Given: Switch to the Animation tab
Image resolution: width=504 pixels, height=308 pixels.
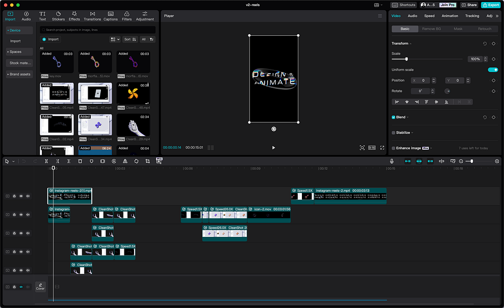Looking at the screenshot, I should 450,16.
